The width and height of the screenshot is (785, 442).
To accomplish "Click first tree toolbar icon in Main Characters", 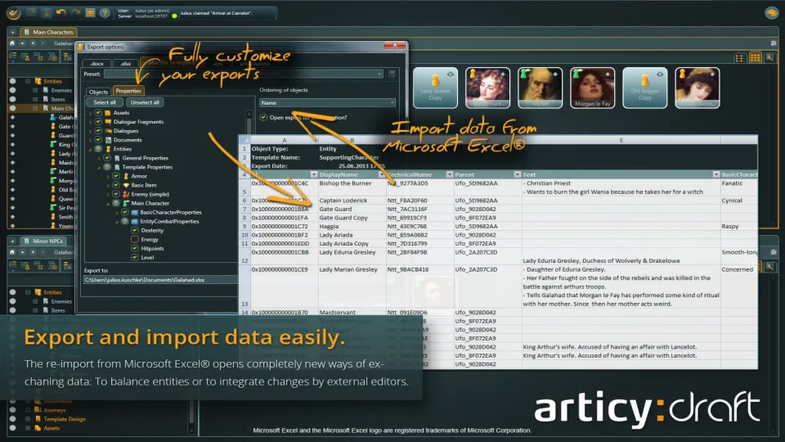I will pos(13,56).
